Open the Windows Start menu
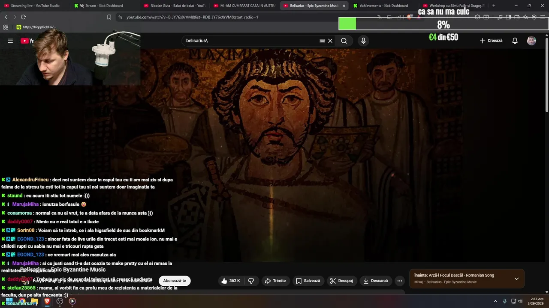Image resolution: width=549 pixels, height=308 pixels. click(9, 301)
